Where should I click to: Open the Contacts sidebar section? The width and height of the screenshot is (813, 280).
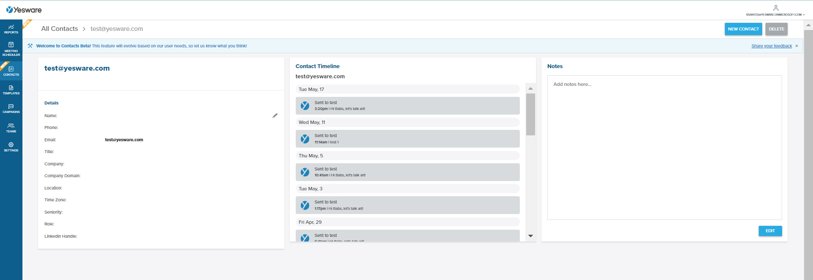pos(11,71)
